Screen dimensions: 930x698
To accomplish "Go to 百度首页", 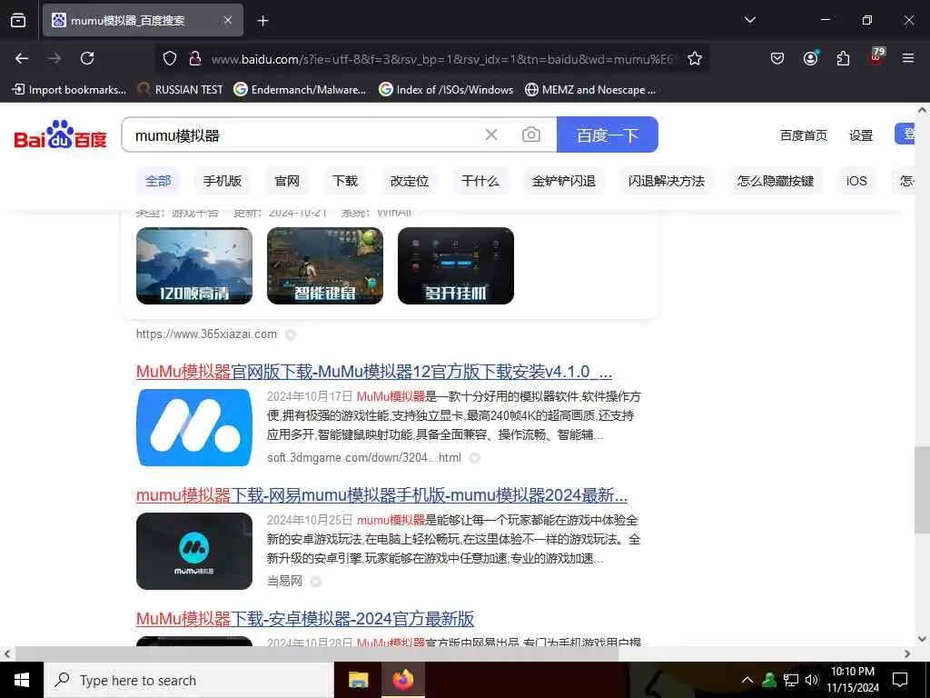I will pos(803,135).
